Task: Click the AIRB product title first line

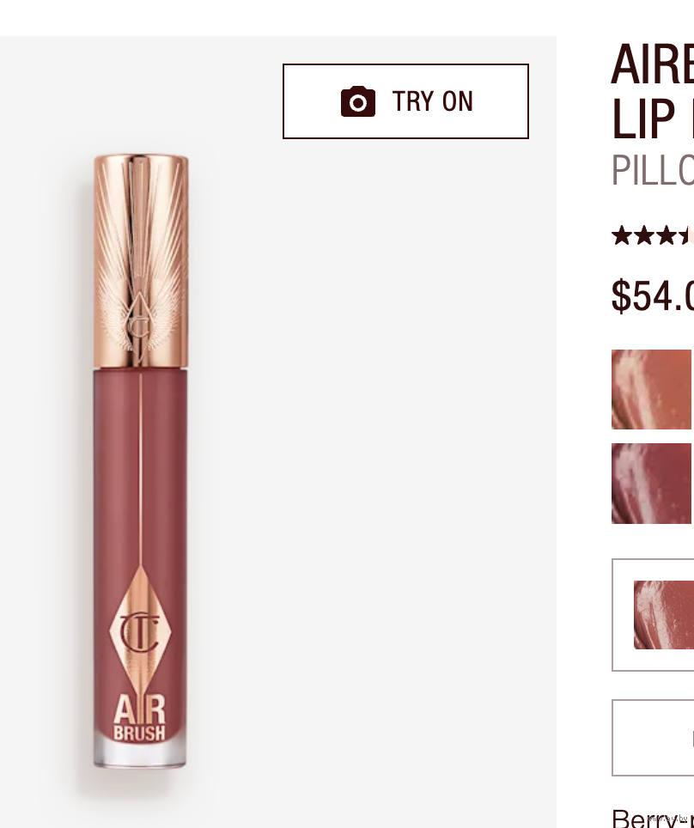Action: coord(653,64)
